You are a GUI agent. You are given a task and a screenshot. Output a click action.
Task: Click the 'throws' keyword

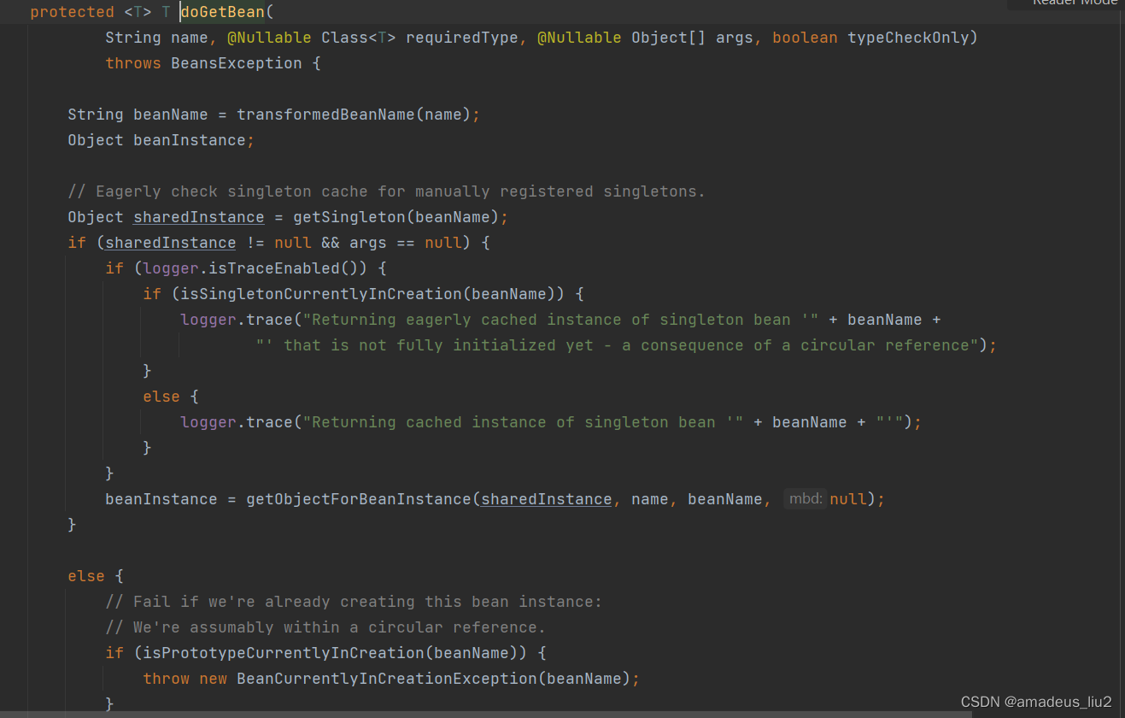tap(133, 63)
